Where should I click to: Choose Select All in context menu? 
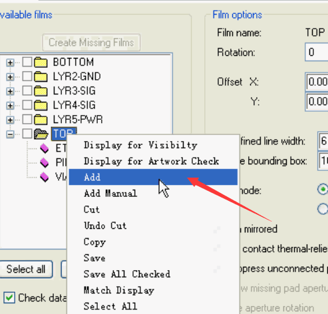(x=153, y=307)
